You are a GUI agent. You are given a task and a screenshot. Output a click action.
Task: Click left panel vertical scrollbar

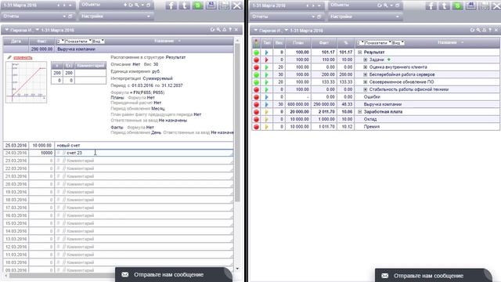pyautogui.click(x=237, y=122)
